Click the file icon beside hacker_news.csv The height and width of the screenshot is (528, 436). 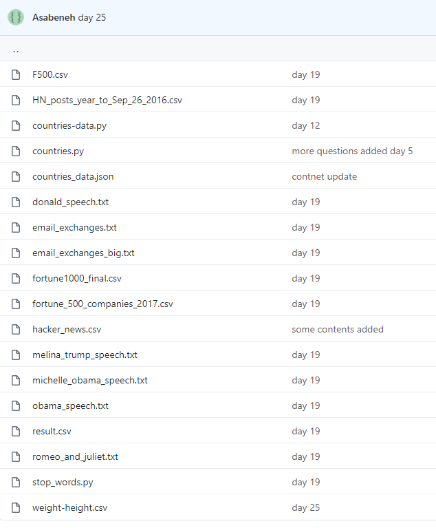click(x=16, y=329)
